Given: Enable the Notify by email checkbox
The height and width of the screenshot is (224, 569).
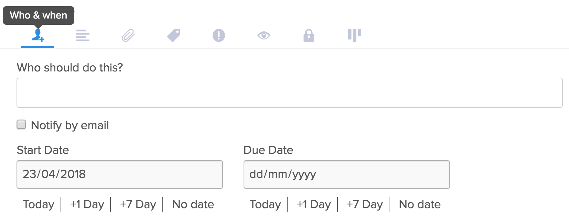Looking at the screenshot, I should tap(21, 124).
